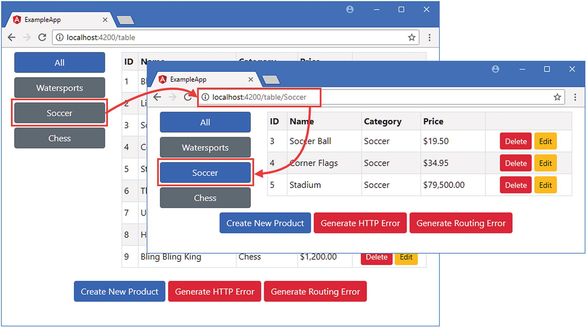
Task: Select the Soccer category in rear window
Action: 60,113
